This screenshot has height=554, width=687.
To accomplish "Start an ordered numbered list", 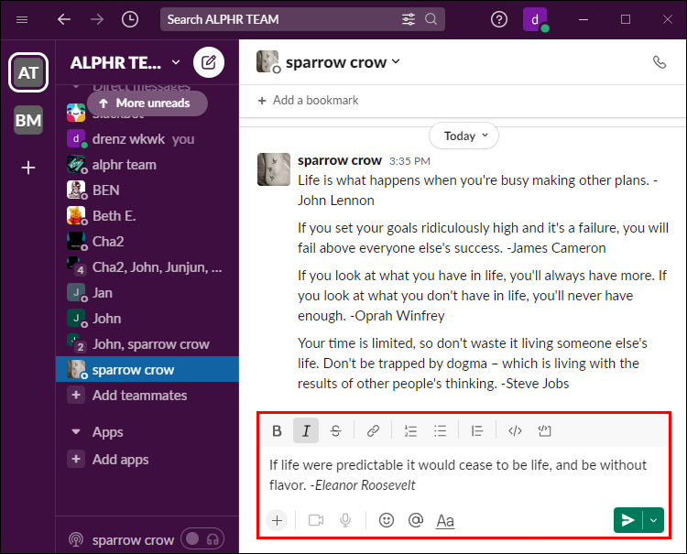I will [x=410, y=431].
